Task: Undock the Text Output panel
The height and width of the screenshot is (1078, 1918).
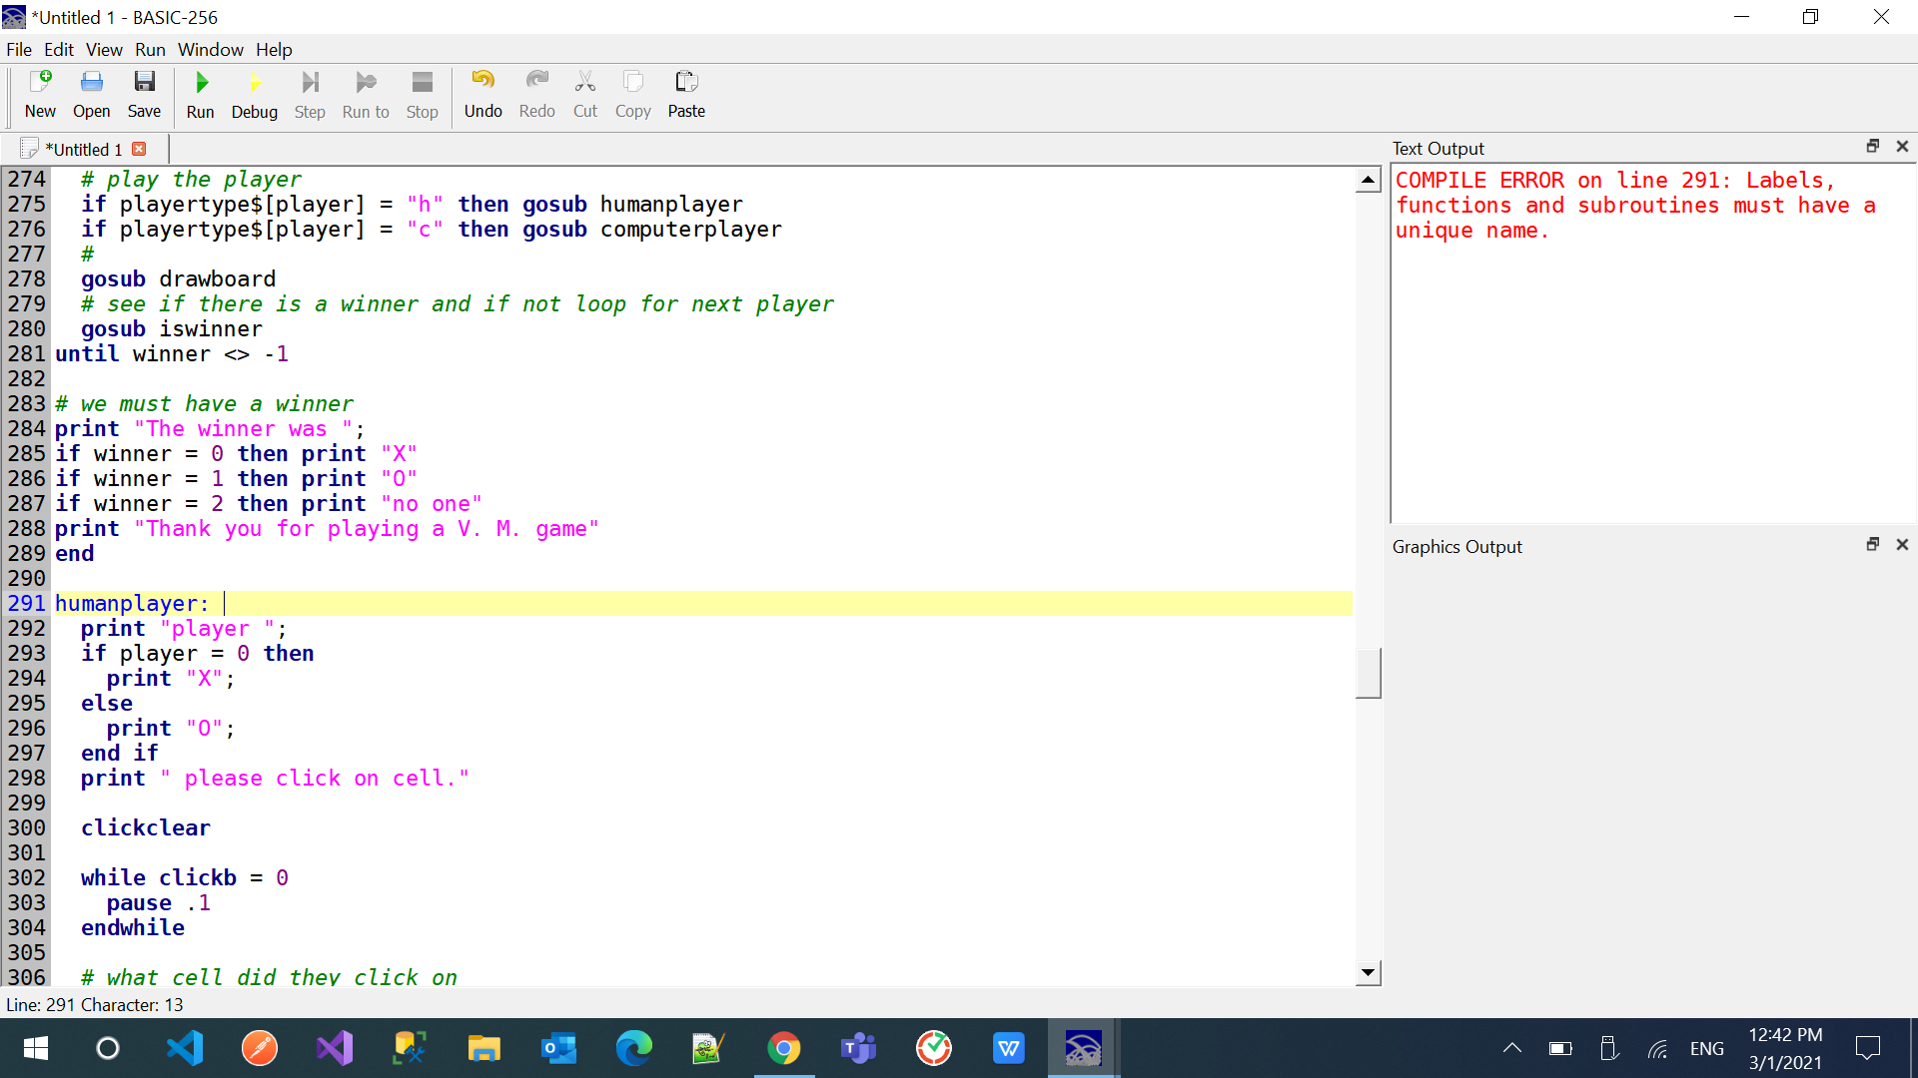Action: pos(1872,146)
